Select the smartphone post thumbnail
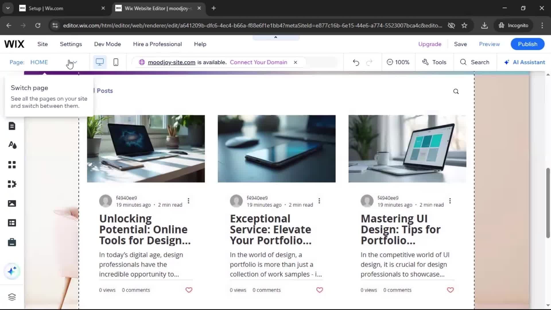551x310 pixels. coord(276,149)
